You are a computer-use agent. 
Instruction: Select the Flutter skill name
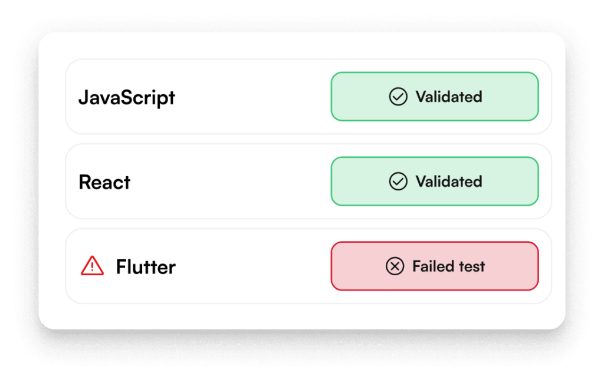coord(146,267)
